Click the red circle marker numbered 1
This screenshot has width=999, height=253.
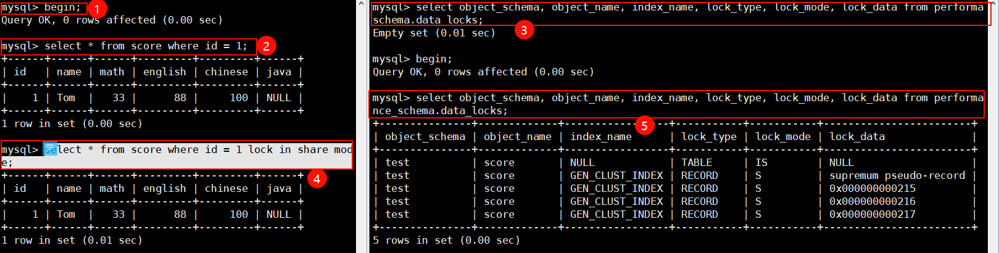click(x=97, y=9)
